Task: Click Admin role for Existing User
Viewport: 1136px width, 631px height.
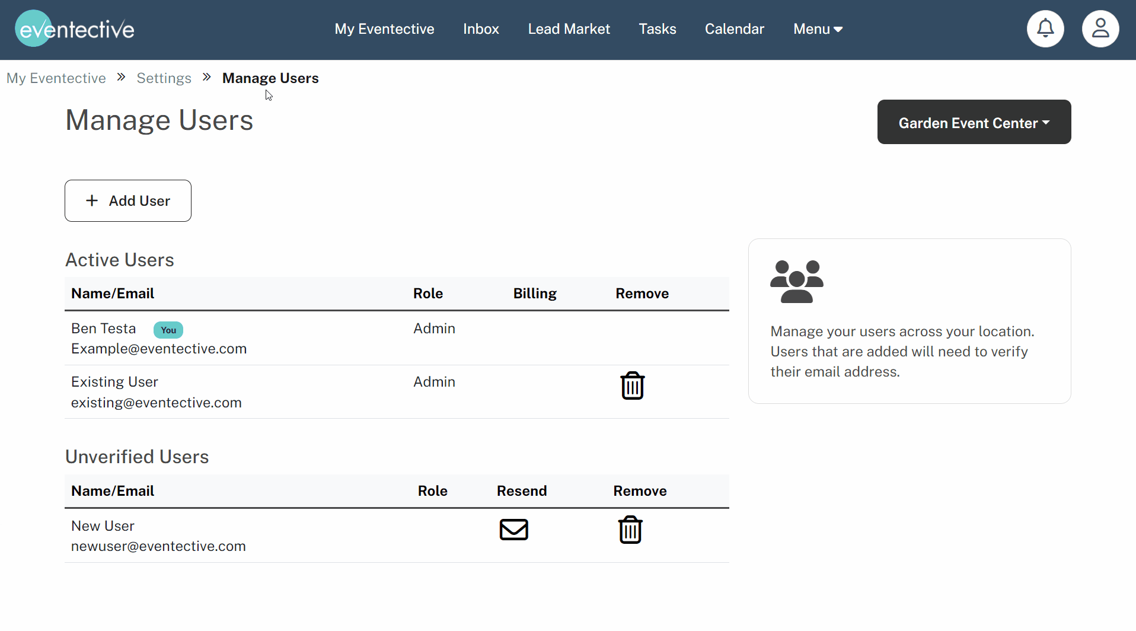Action: coord(434,382)
